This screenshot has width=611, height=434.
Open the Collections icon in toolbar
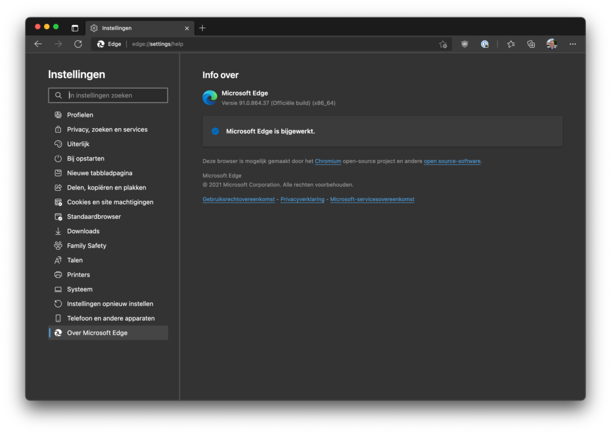530,44
